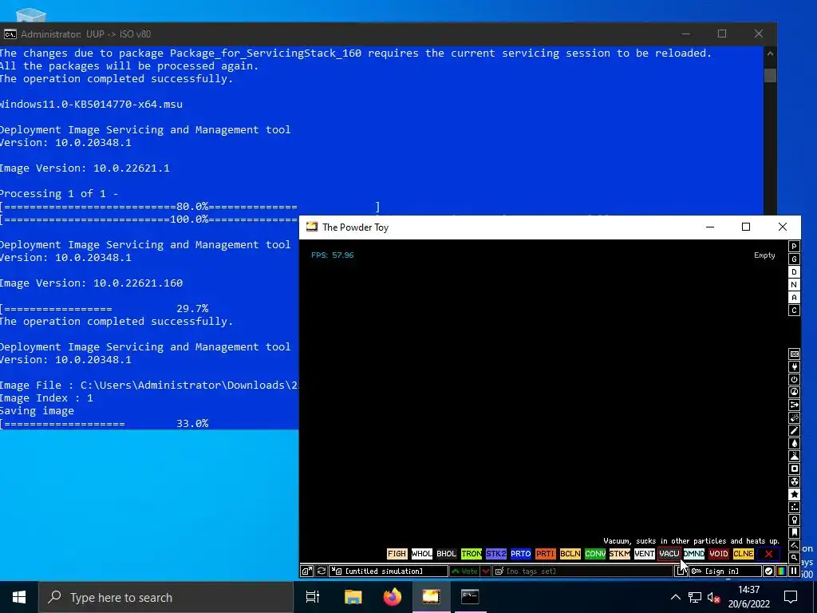Image resolution: width=817 pixels, height=613 pixels.
Task: Open the element Search magnifier icon
Action: (x=794, y=558)
